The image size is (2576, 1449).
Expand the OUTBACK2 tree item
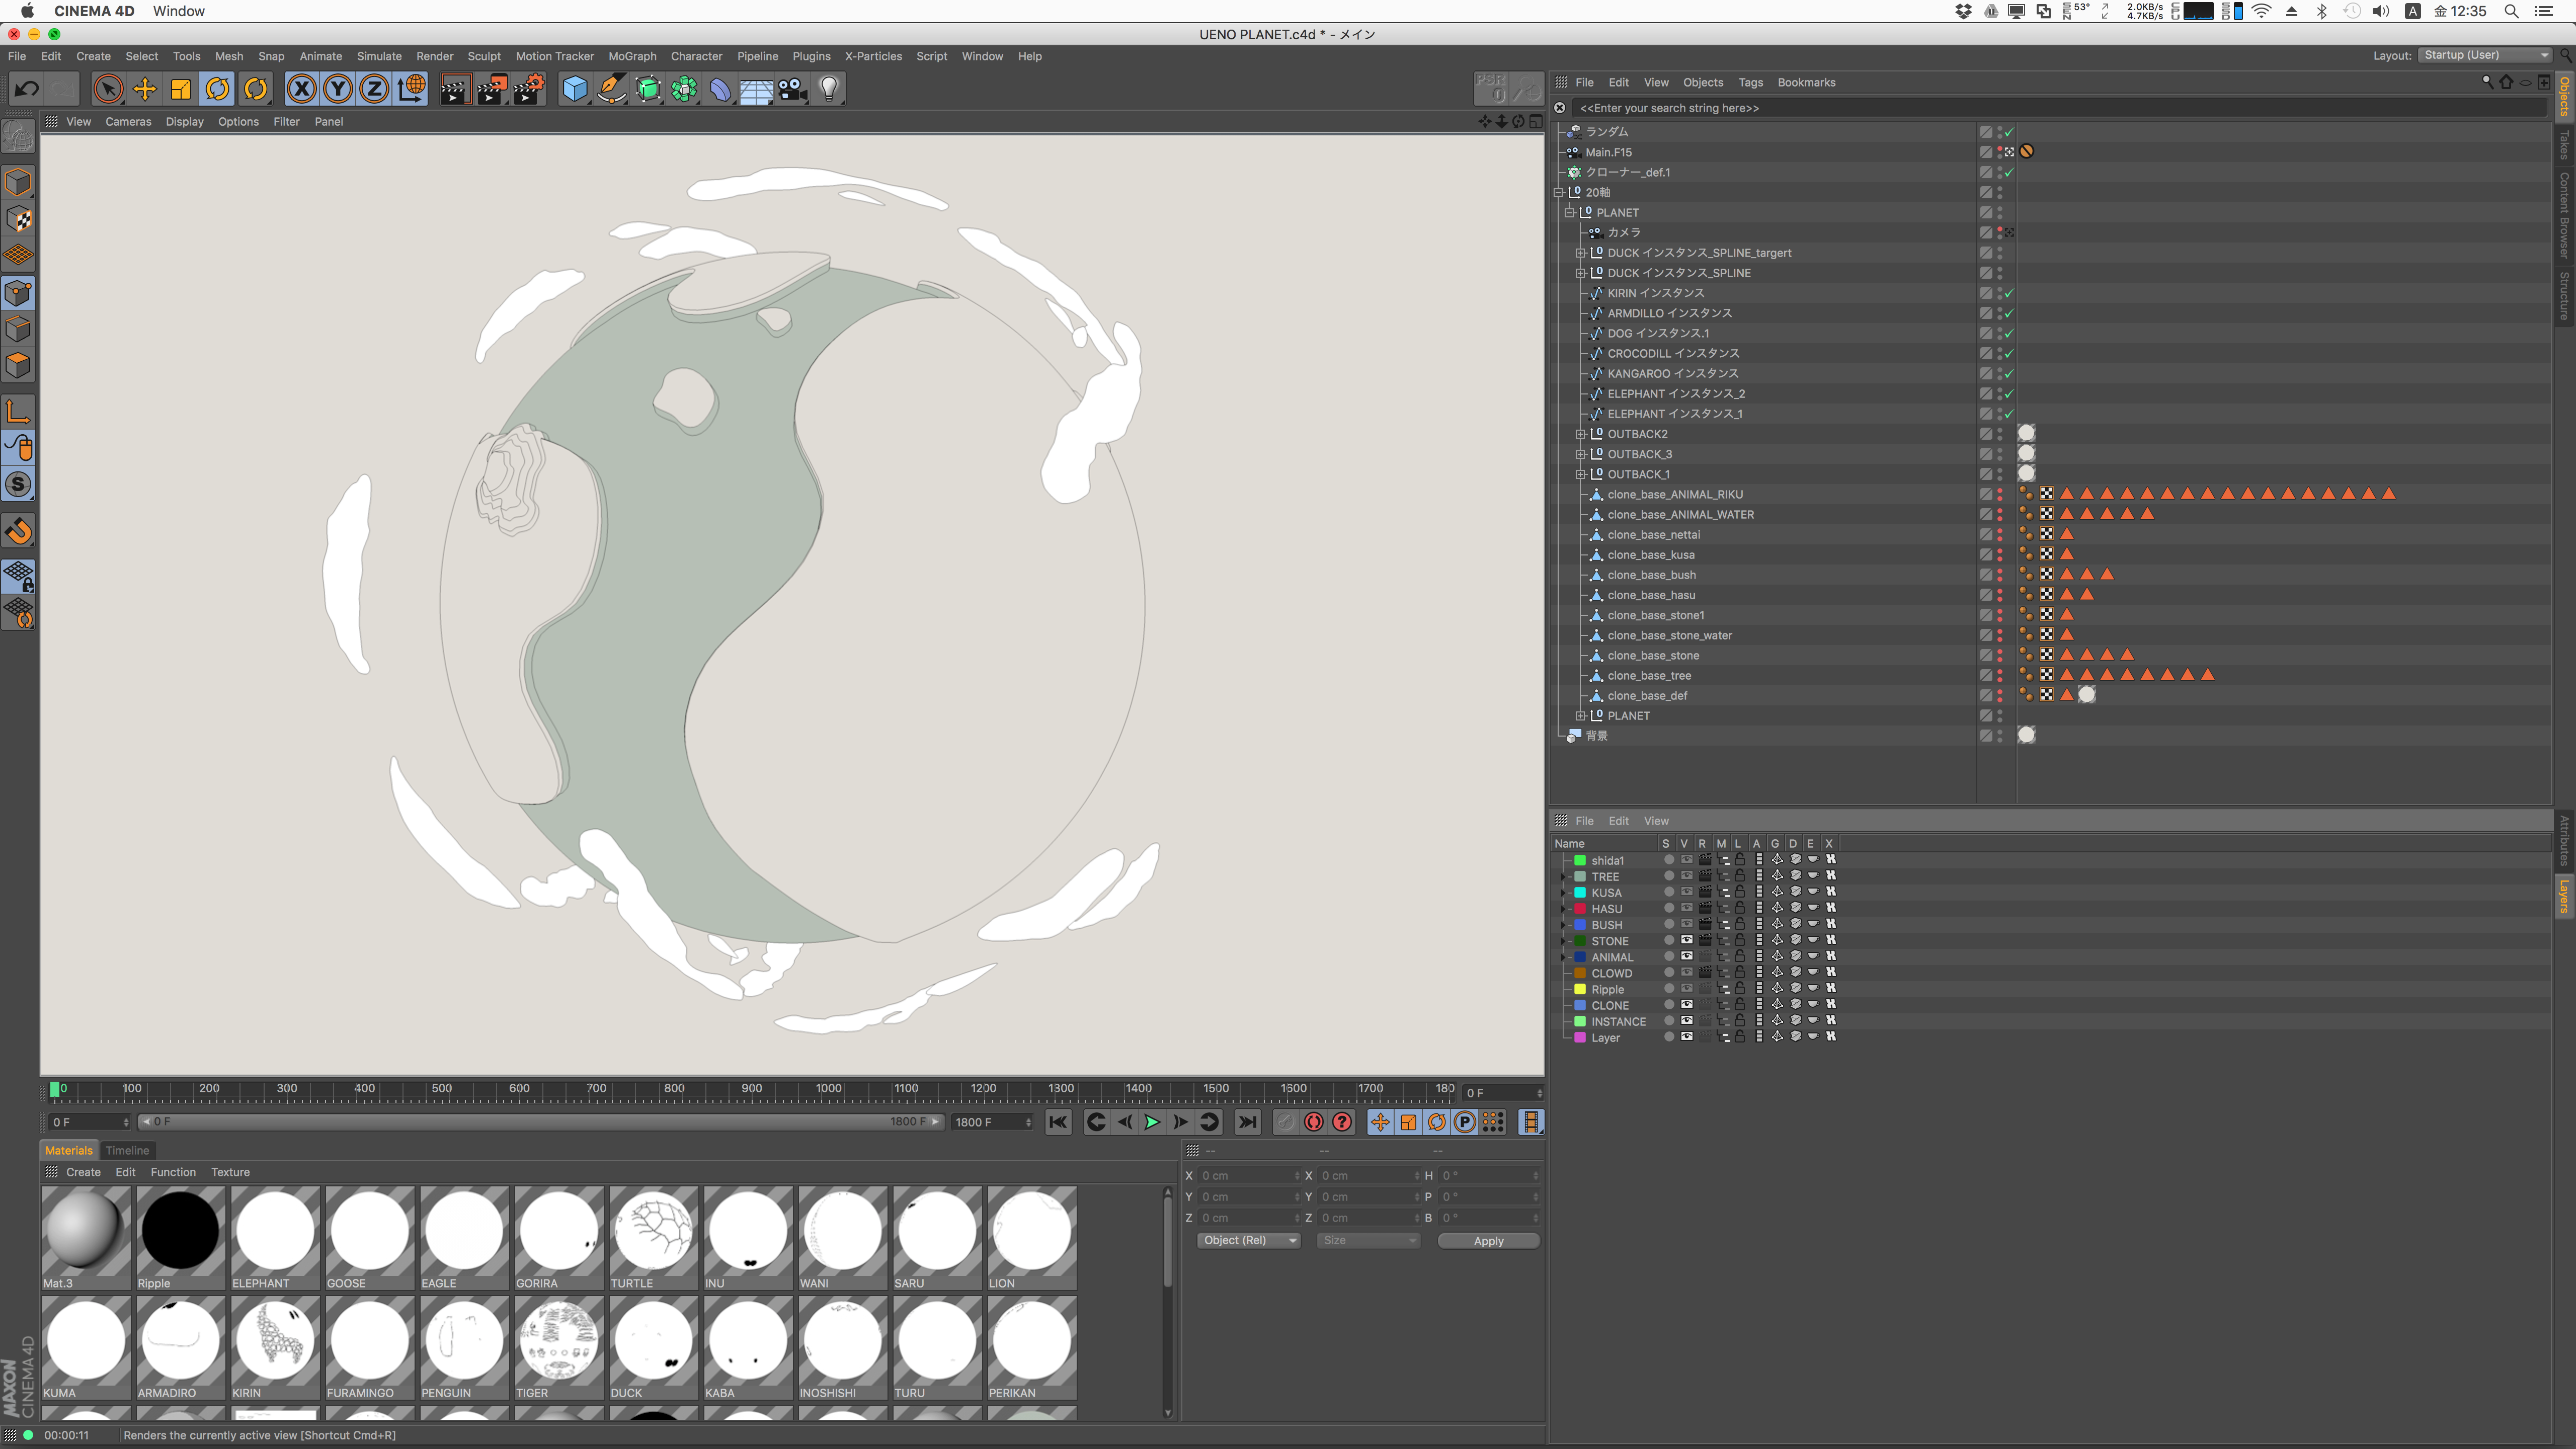(x=1580, y=434)
